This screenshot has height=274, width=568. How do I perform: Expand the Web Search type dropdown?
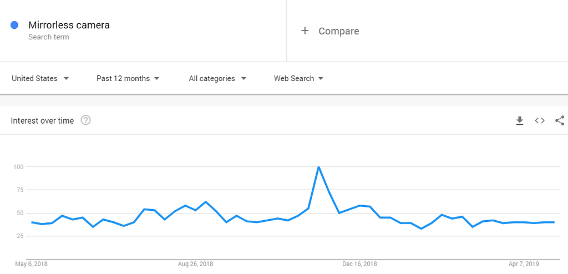tap(298, 78)
